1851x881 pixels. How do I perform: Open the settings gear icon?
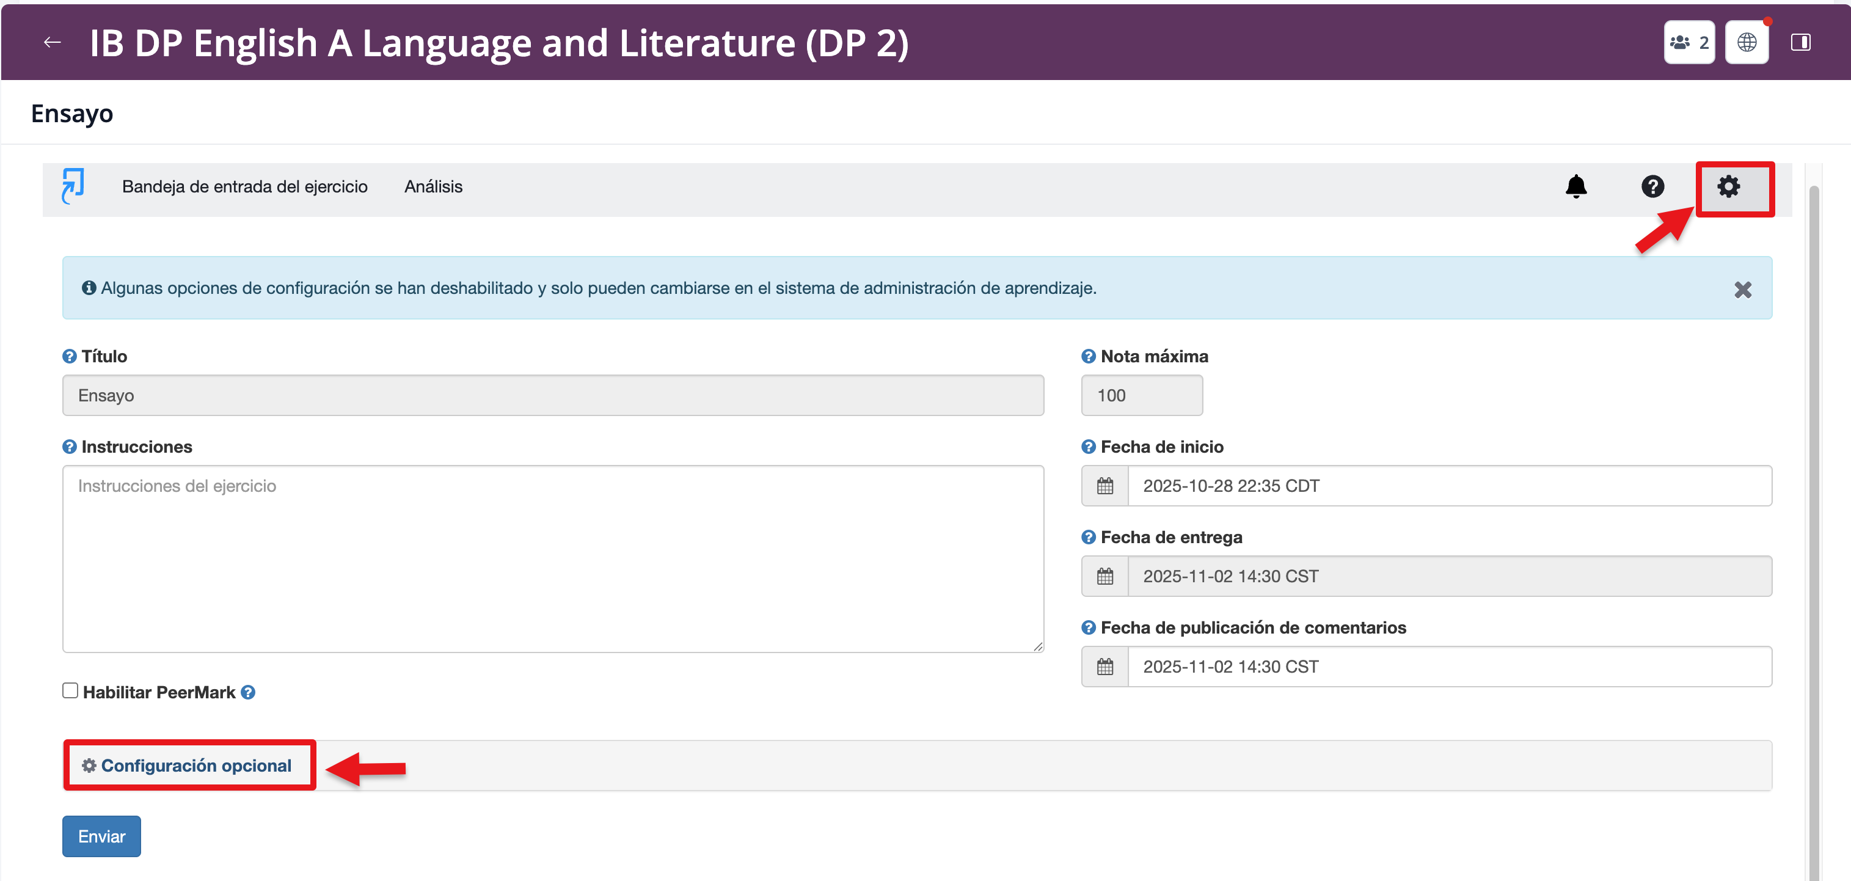(1728, 187)
